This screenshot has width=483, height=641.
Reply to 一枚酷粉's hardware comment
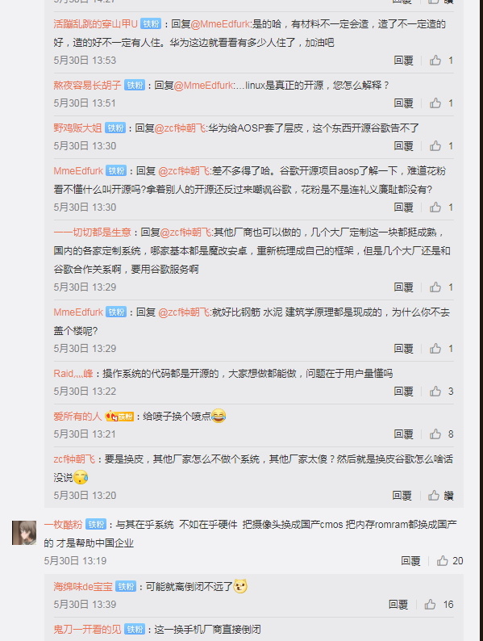click(410, 561)
